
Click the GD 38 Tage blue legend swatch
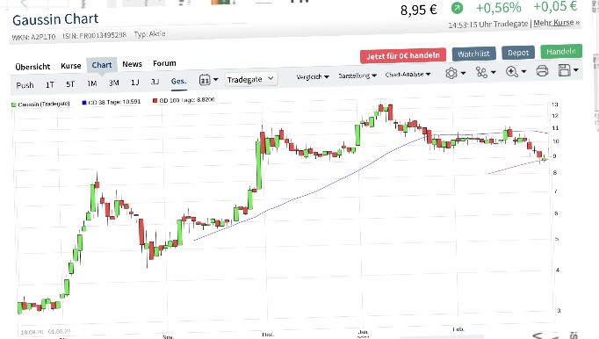pyautogui.click(x=84, y=103)
